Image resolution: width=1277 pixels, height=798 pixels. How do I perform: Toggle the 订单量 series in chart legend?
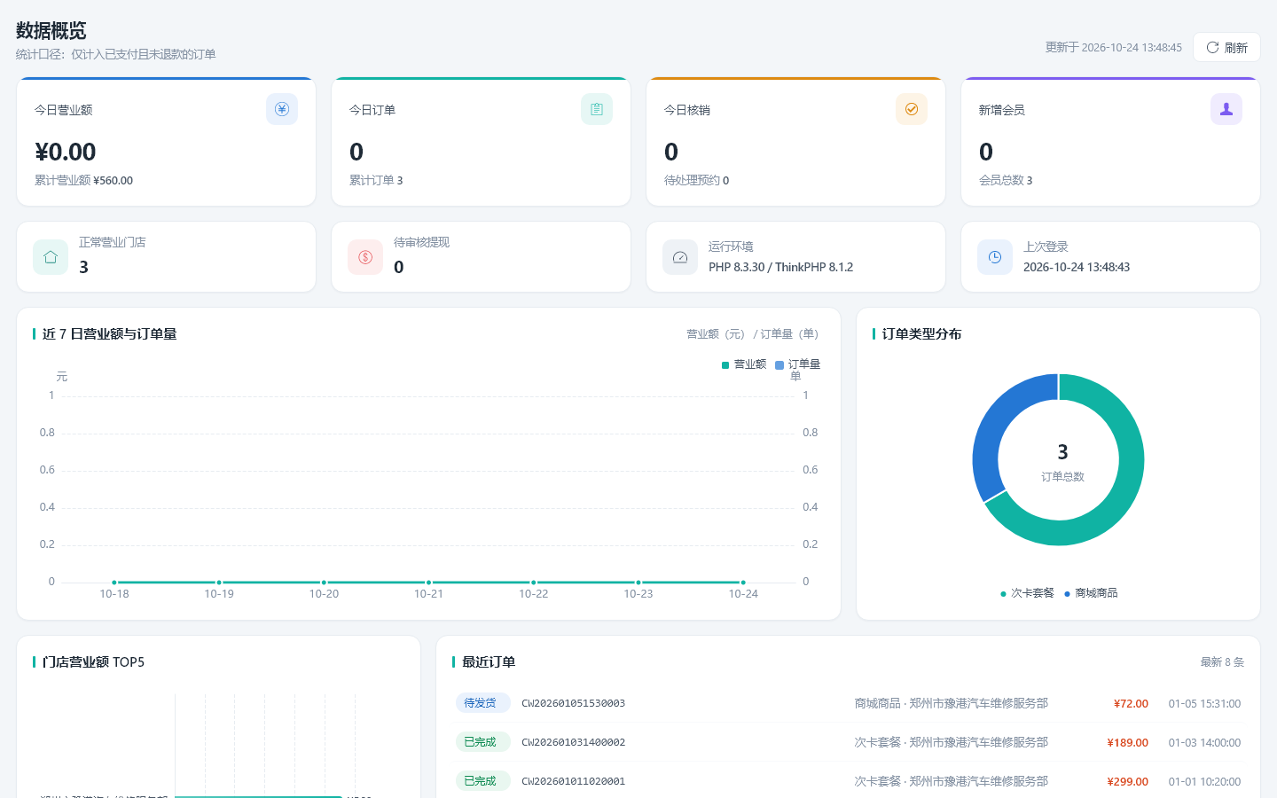coord(798,364)
